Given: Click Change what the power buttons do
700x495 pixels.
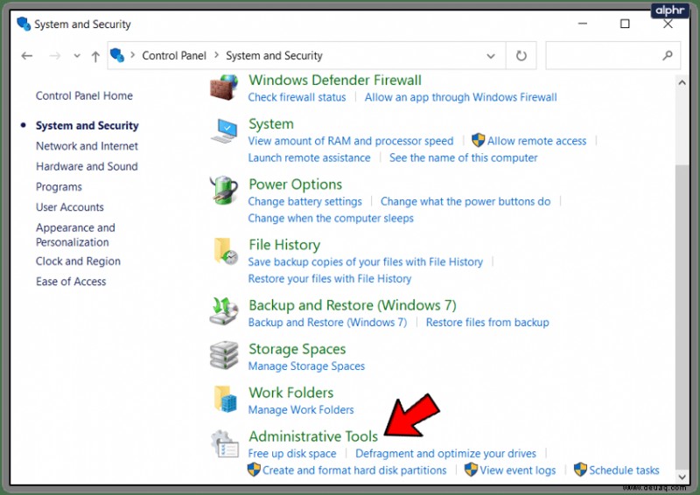Looking at the screenshot, I should [465, 202].
